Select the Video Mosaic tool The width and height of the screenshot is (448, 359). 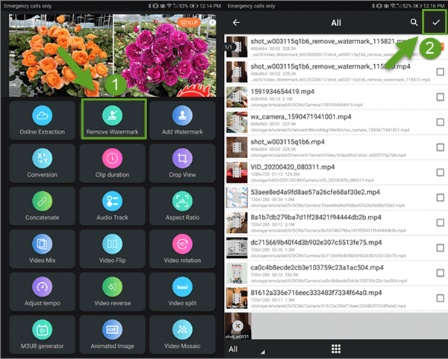[182, 334]
